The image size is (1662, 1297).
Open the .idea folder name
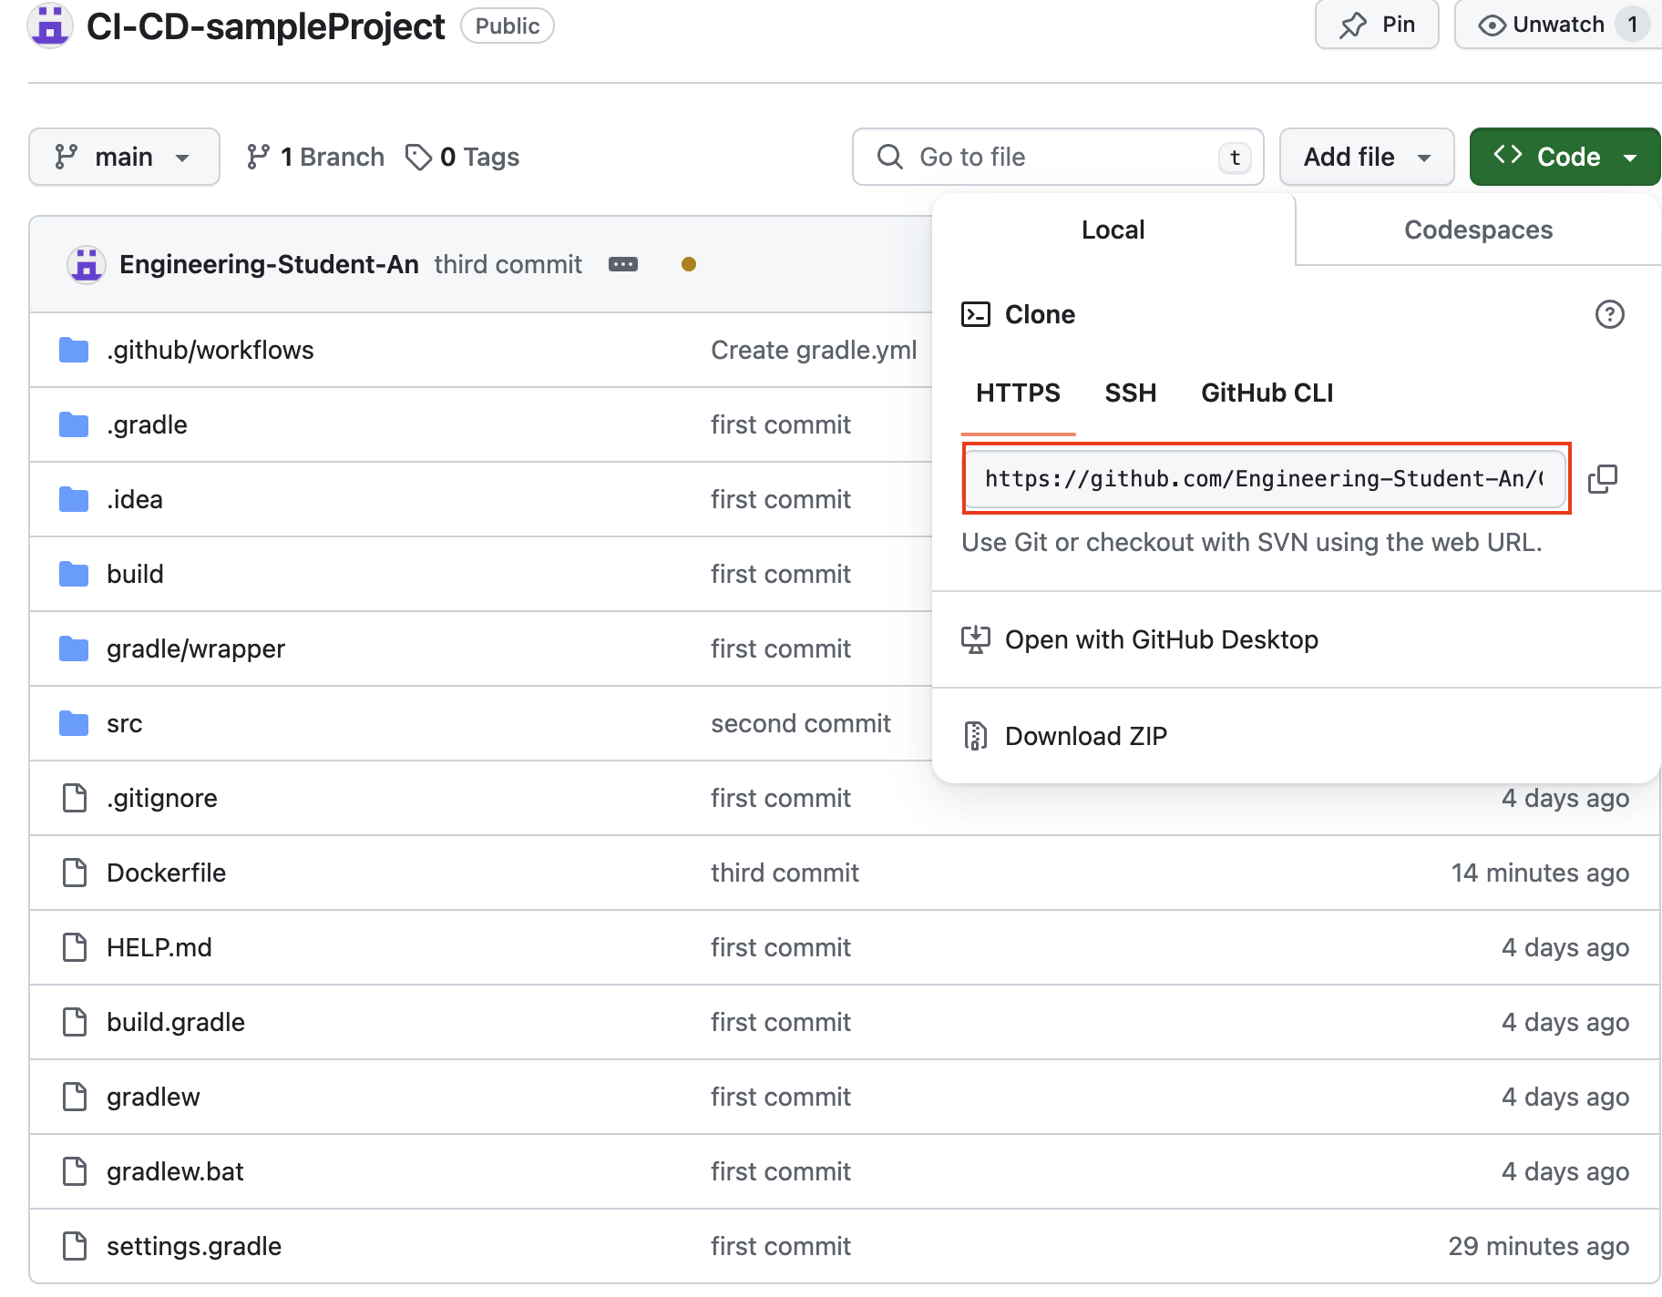(135, 499)
